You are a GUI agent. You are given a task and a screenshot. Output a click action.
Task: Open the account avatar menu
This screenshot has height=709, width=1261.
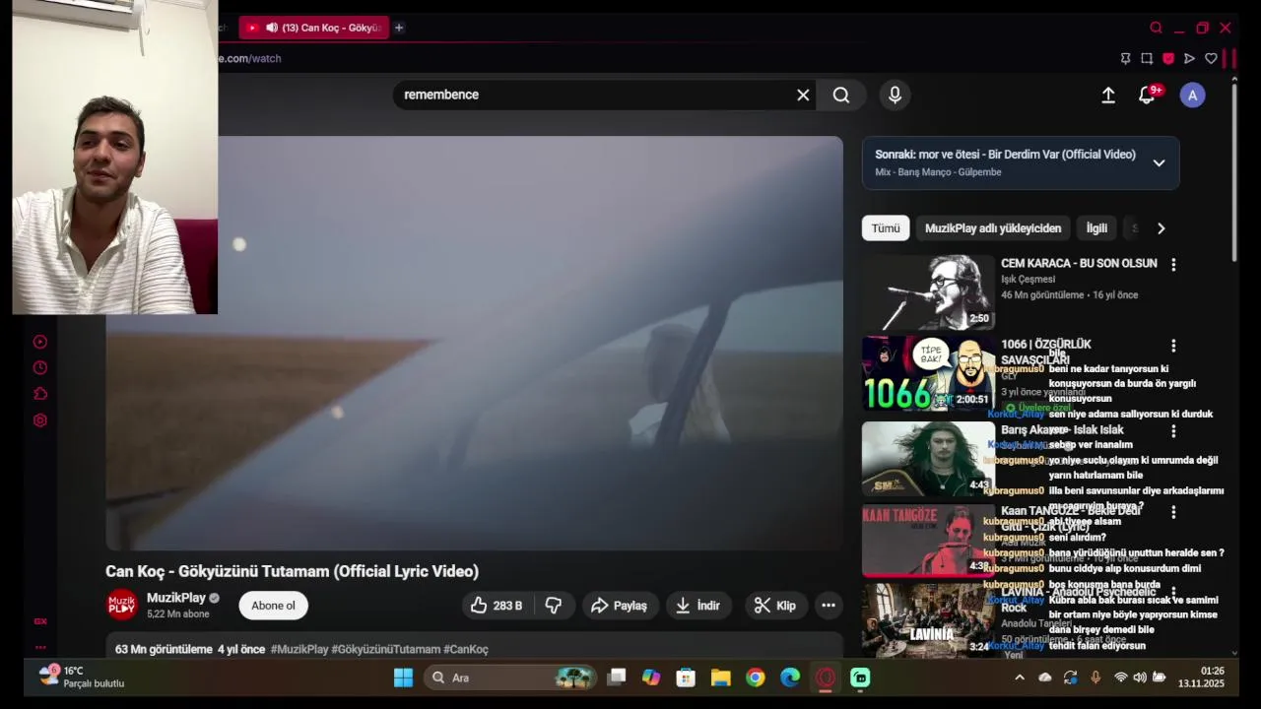tap(1192, 95)
